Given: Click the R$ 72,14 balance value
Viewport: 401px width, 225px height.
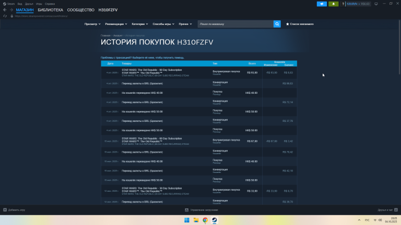Looking at the screenshot, I should click(x=288, y=102).
